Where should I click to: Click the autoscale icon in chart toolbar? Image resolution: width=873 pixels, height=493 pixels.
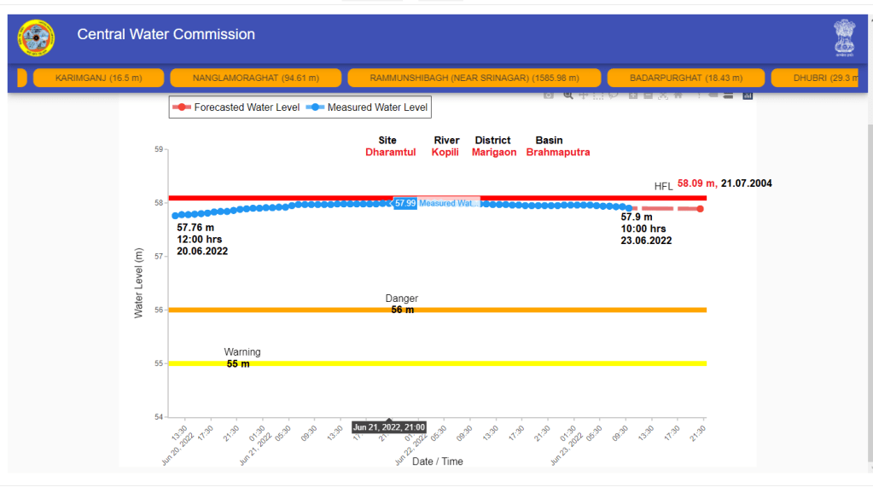[x=663, y=95]
